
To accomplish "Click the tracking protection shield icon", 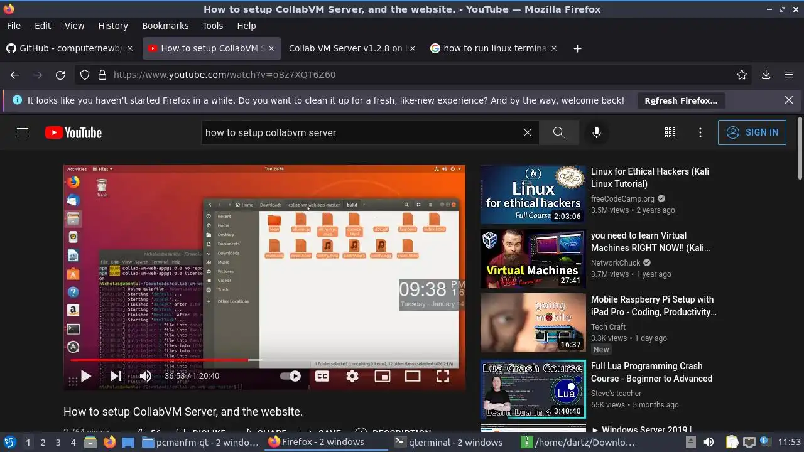I will point(85,75).
